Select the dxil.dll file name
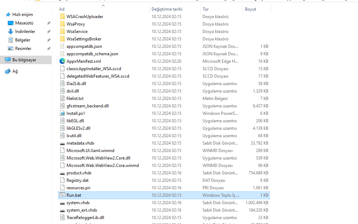Screen dimensions: 358x224 click(x=73, y=91)
